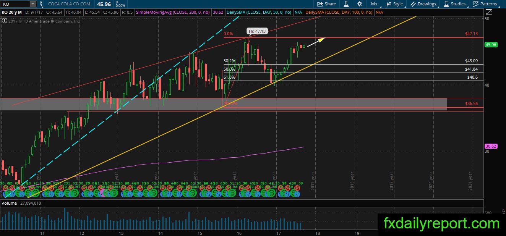The width and height of the screenshot is (506, 236).
Task: Click the 27,094,018 volume value
Action: 30,204
